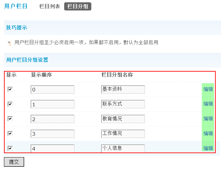The width and height of the screenshot is (221, 169).
Task: Switch to the 栏目列表 tab
Action: [x=49, y=6]
